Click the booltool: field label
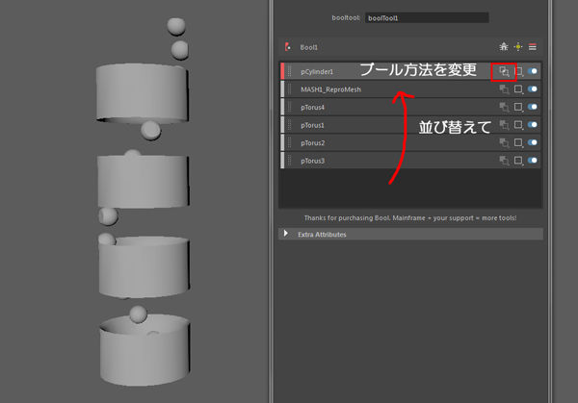This screenshot has width=578, height=403. click(346, 17)
